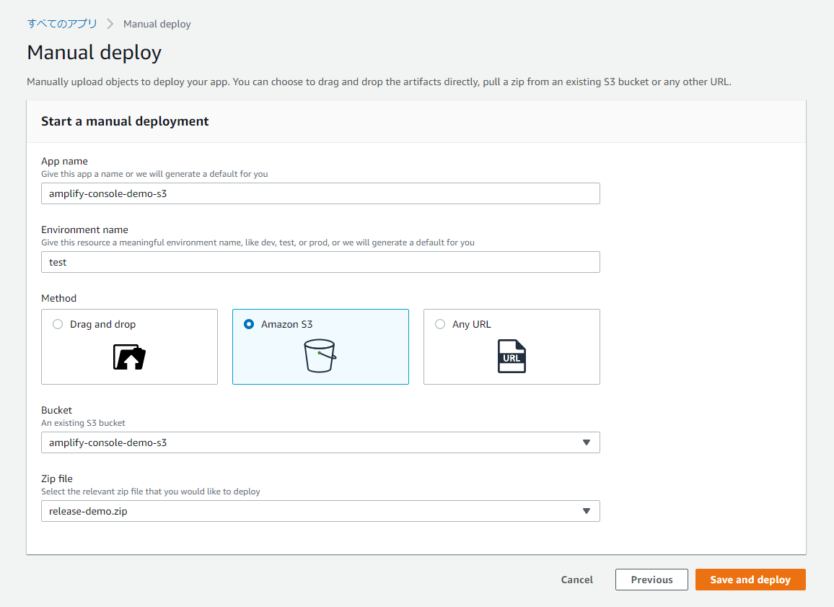Viewport: 834px width, 607px height.
Task: Click the Amazon S3 bucket icon
Action: pos(320,356)
